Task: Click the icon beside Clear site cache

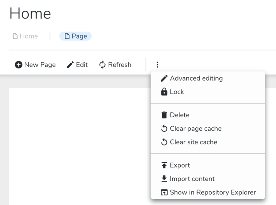Action: [x=164, y=142]
